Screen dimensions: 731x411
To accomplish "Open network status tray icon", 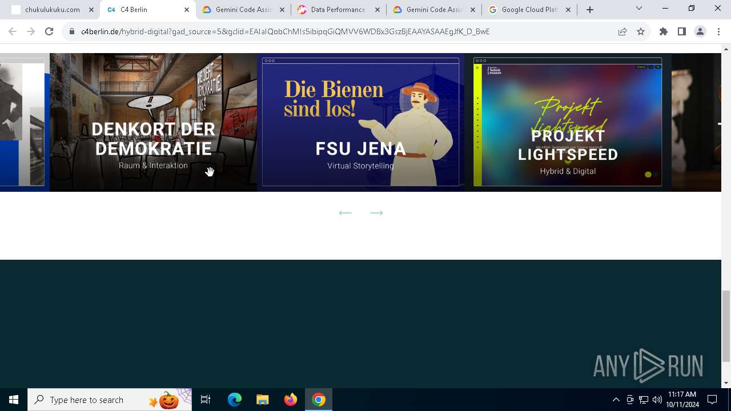I will tap(644, 400).
